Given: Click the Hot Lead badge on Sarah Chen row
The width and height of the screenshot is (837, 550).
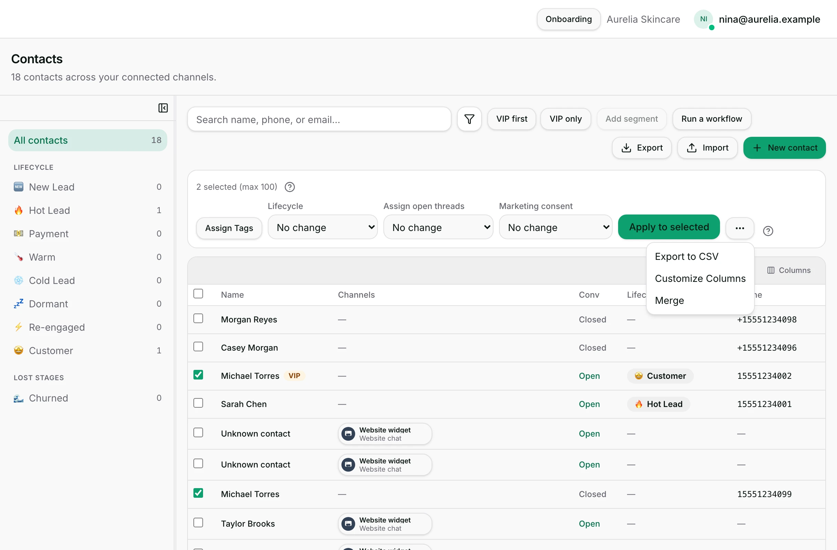Looking at the screenshot, I should coord(658,404).
